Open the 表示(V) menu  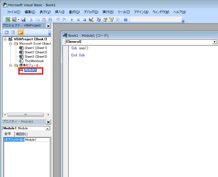(45, 12)
